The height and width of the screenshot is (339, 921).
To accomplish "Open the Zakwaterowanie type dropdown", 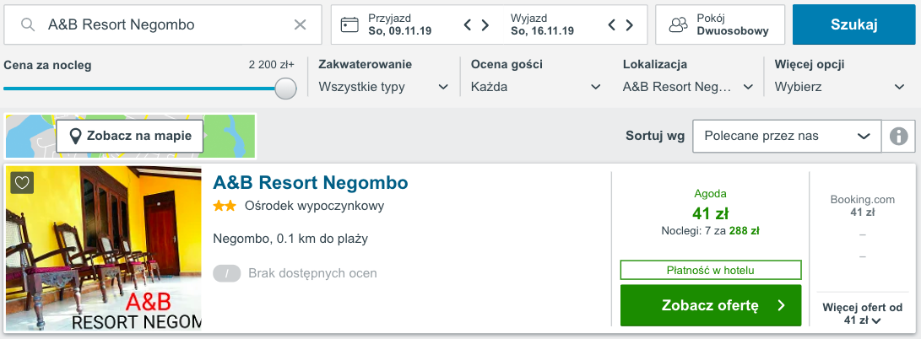I will click(x=383, y=86).
